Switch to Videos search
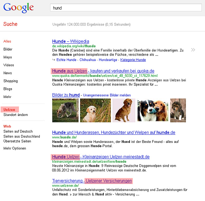 point(9,65)
